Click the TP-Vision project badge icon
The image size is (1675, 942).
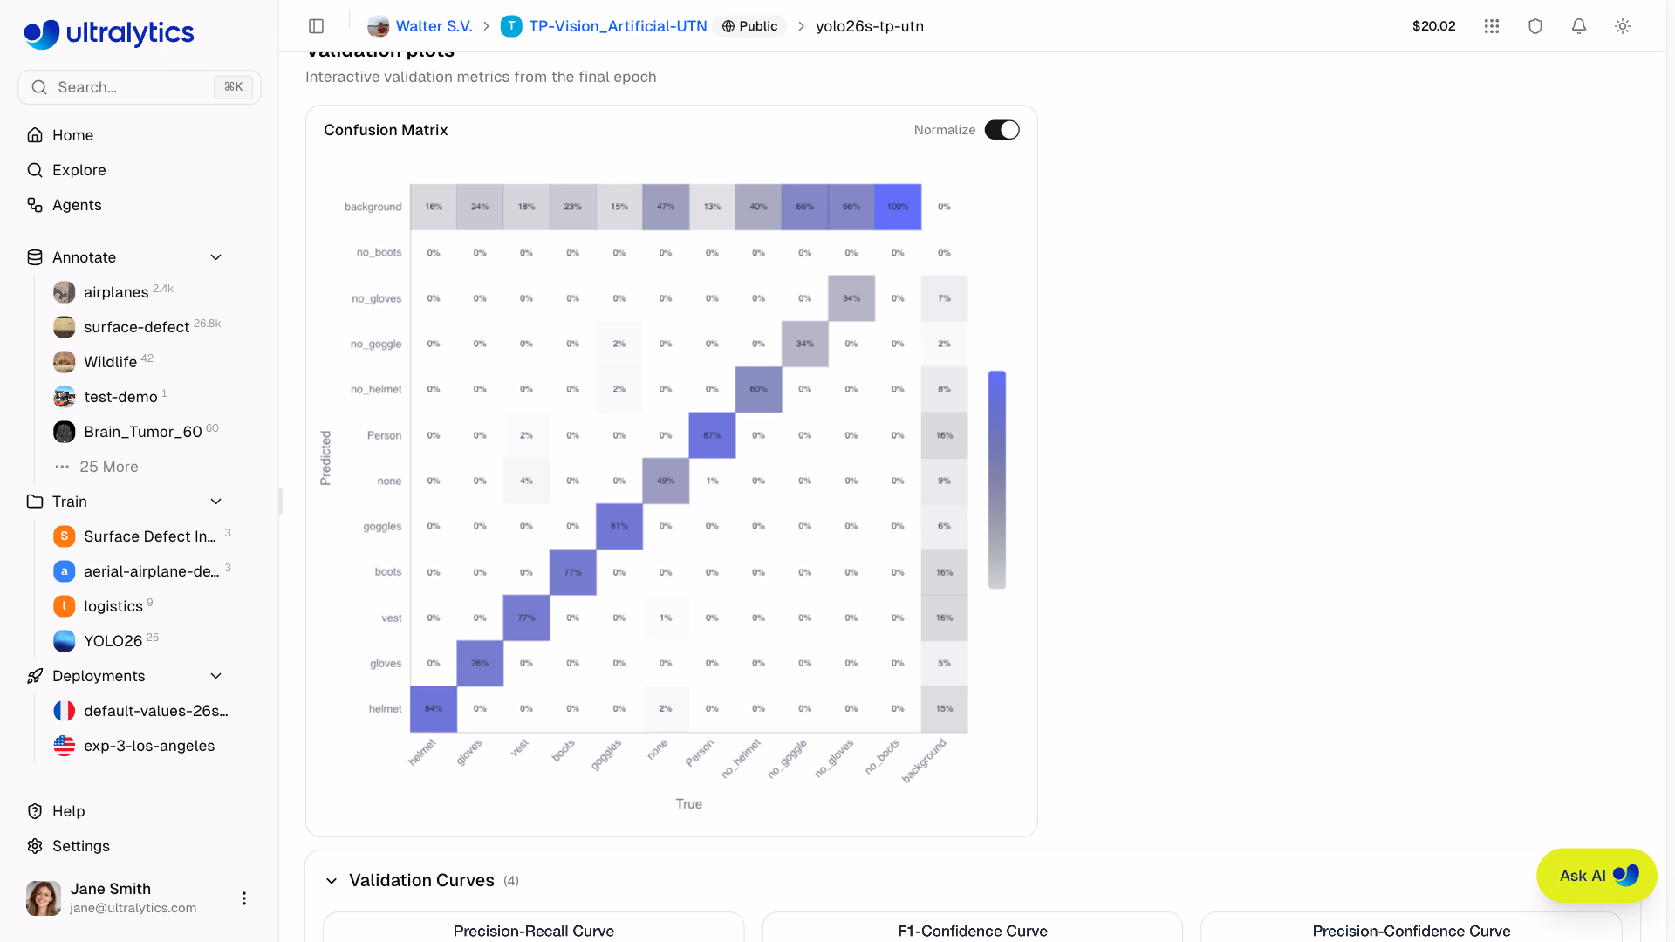511,26
